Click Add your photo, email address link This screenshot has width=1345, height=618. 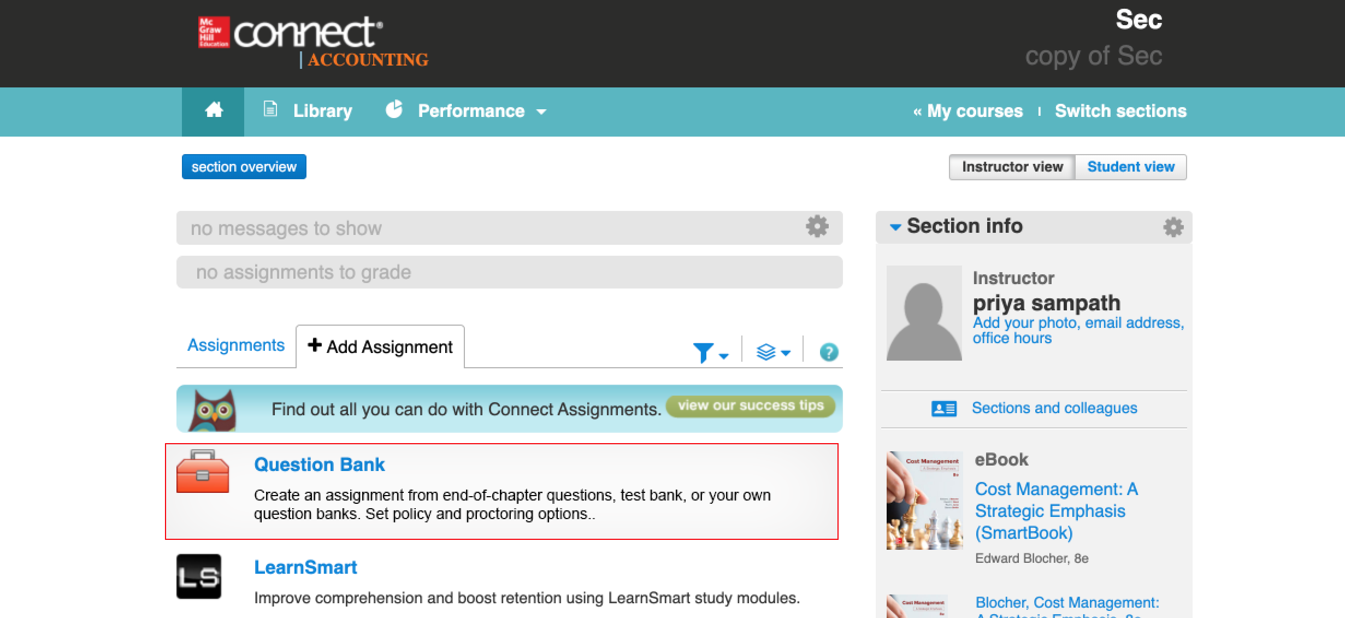1078,330
